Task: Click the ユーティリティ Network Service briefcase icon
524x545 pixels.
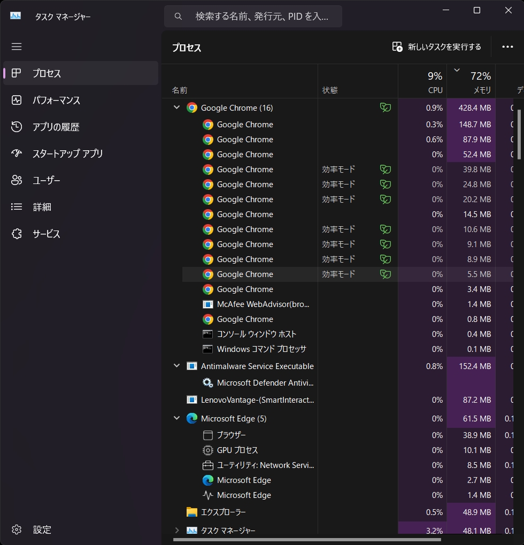Action: coord(208,465)
